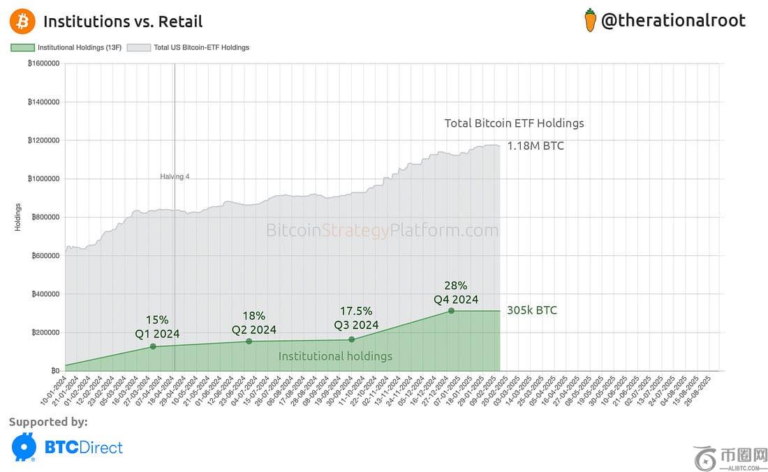Select the Q4 2024 data point marker

tap(451, 310)
